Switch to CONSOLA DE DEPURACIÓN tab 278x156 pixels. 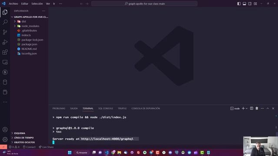tap(146, 108)
